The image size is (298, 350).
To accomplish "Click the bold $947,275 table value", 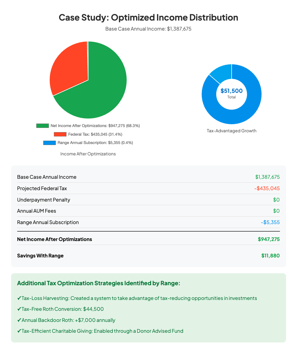I will pyautogui.click(x=269, y=239).
